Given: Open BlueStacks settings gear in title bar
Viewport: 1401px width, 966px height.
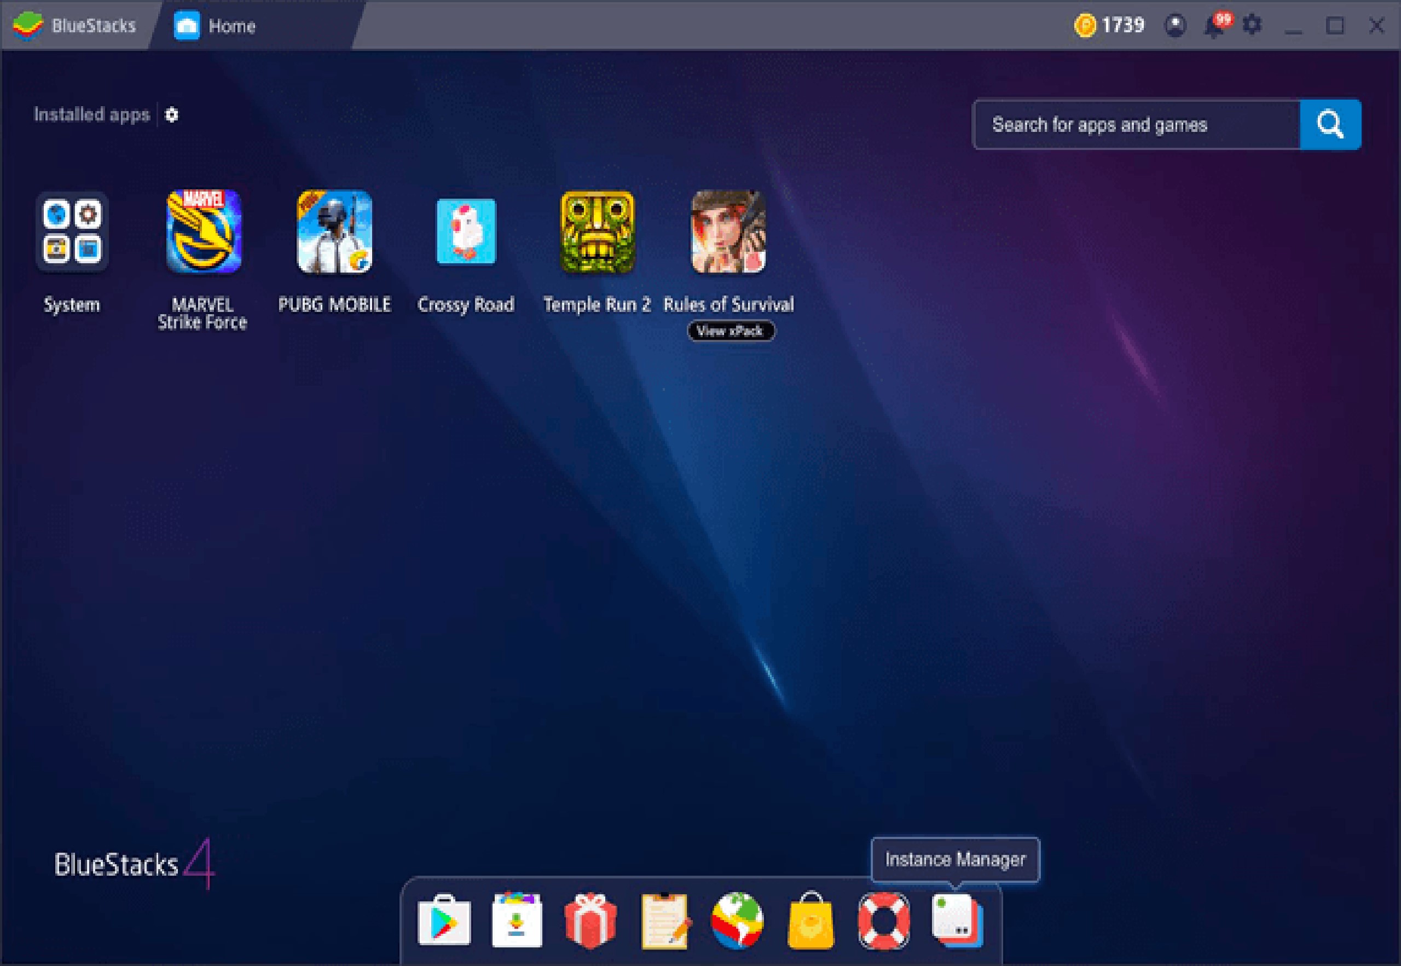Looking at the screenshot, I should (x=1252, y=25).
